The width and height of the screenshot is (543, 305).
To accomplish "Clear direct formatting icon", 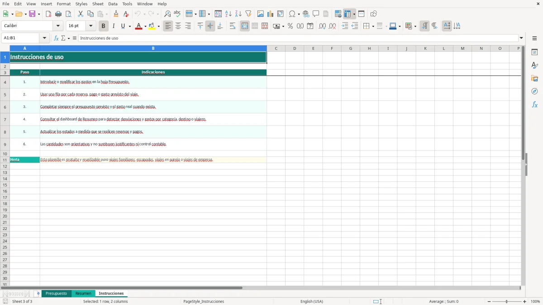I will click(x=126, y=14).
